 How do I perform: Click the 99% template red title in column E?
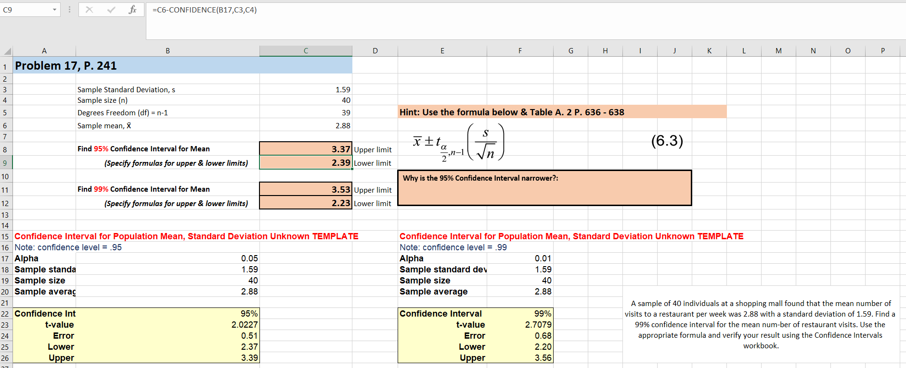pos(571,236)
